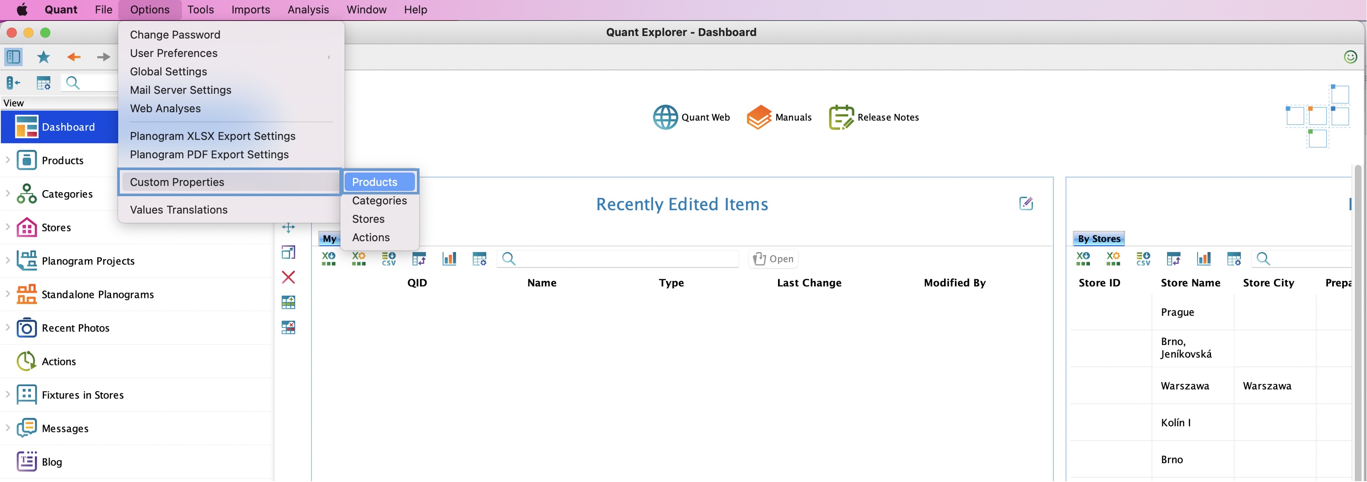The height and width of the screenshot is (482, 1367).
Task: Expand the Messages tree node
Action: pyautogui.click(x=7, y=428)
